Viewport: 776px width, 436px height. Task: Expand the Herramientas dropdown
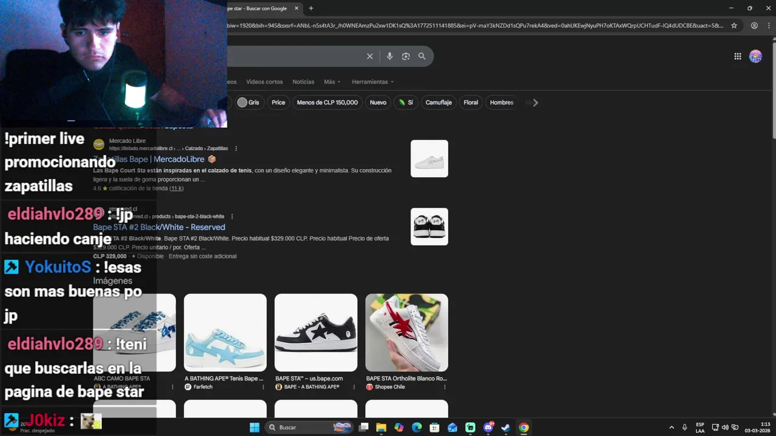373,82
